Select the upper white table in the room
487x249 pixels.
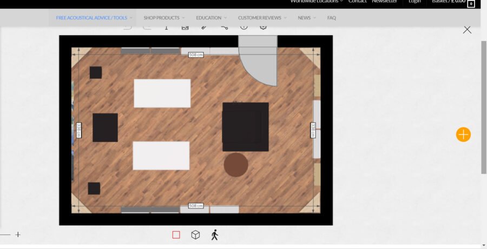point(162,93)
